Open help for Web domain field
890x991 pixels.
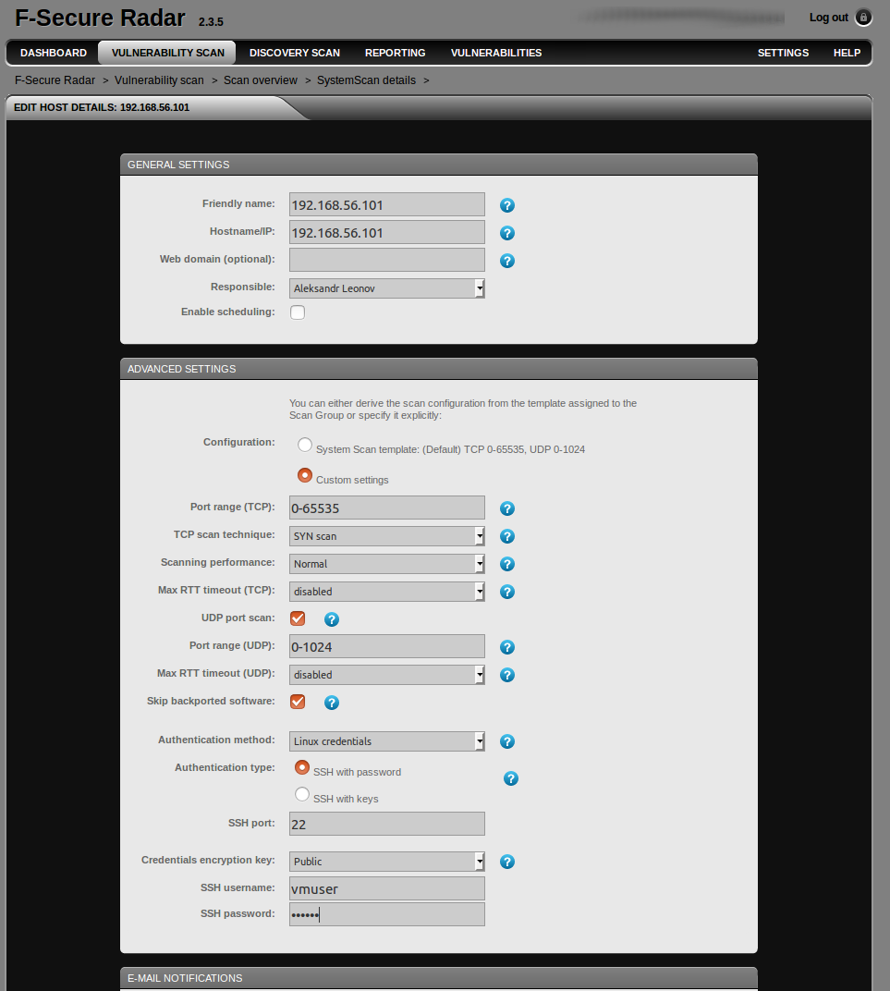(x=507, y=261)
